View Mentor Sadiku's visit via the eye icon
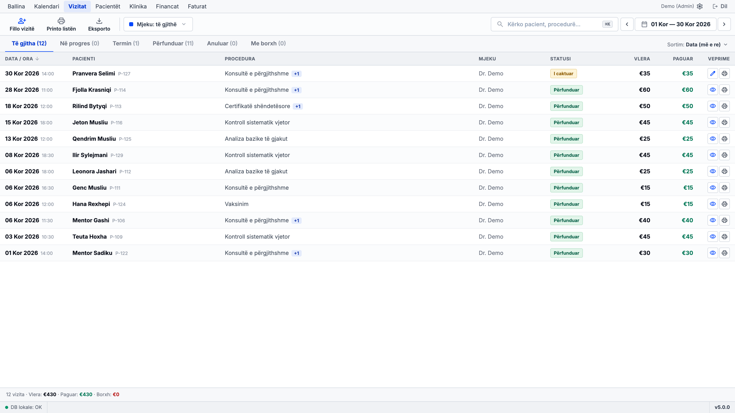This screenshot has width=735, height=413. pyautogui.click(x=713, y=253)
